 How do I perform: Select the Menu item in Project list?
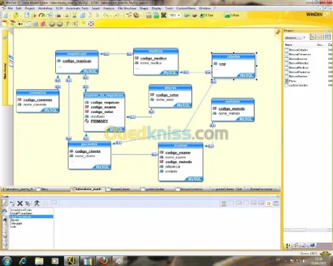pos(292,81)
